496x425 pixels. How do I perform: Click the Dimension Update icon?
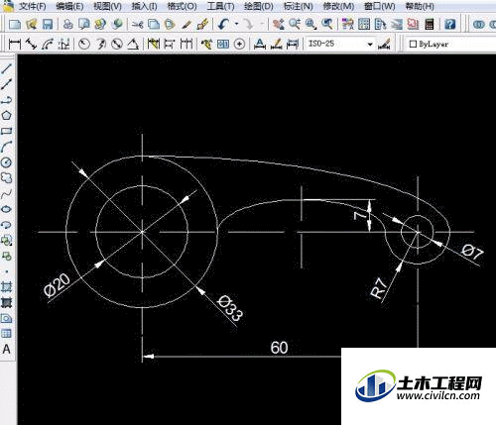[293, 44]
